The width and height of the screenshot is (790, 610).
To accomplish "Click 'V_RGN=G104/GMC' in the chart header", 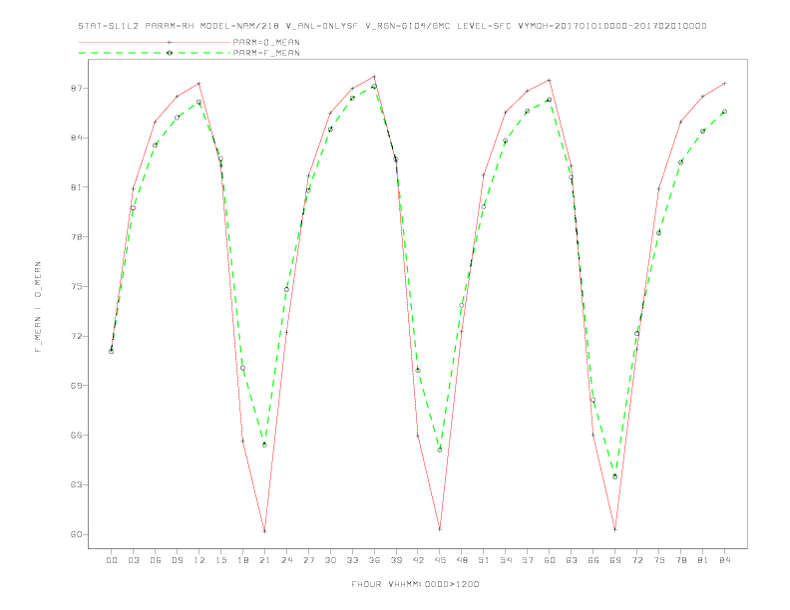I will [407, 26].
